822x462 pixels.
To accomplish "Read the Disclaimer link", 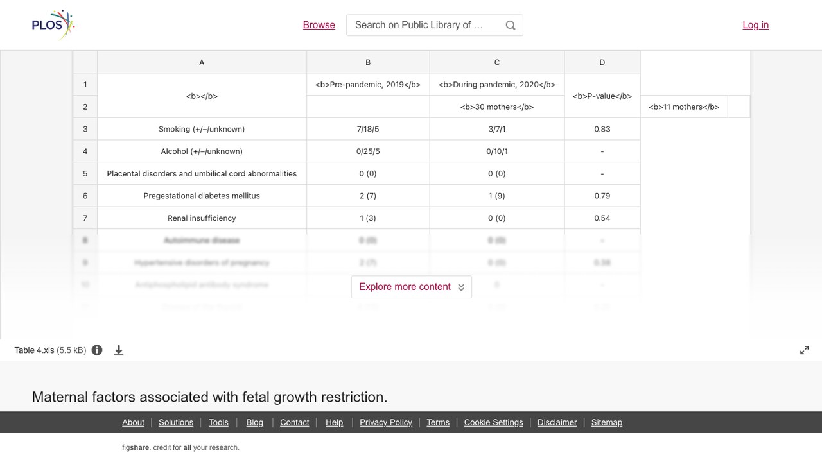I will click(557, 422).
